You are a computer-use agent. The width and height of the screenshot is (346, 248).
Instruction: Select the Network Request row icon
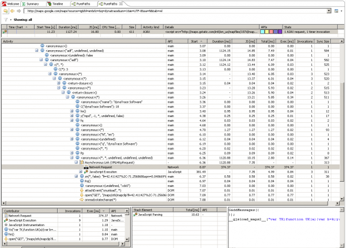coord(85,167)
